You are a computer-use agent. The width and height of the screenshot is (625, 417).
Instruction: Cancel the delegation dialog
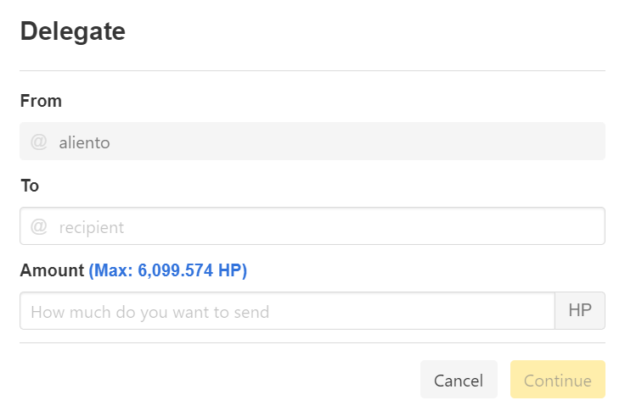459,380
